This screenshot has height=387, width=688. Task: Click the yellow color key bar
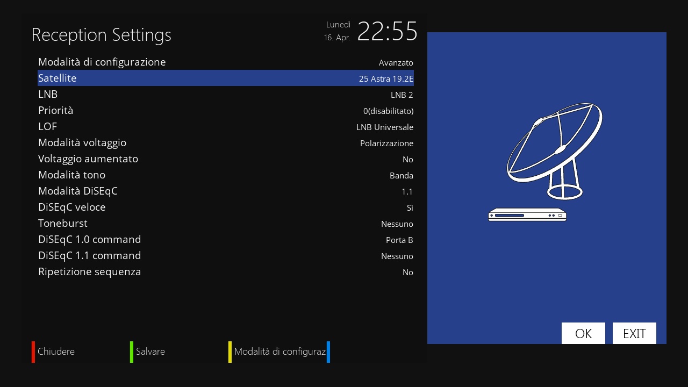coord(230,352)
